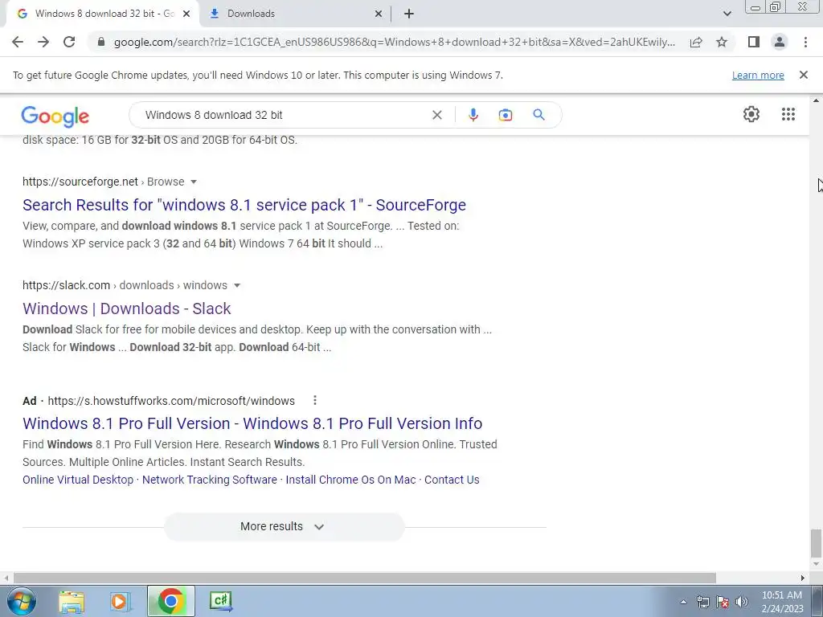Open the Windows 8.1 Pro Full Version ad
Screen dimensions: 823x617
[x=252, y=423]
